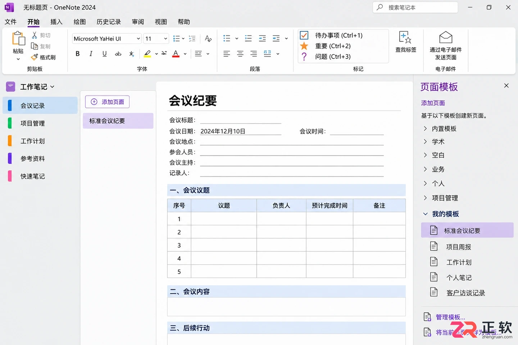Viewport: 518px width, 345px height.
Task: Open the font size dropdown
Action: point(165,38)
